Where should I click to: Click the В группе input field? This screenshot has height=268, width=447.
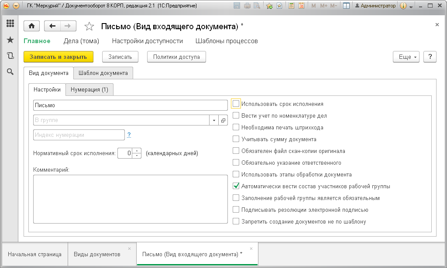coord(121,120)
